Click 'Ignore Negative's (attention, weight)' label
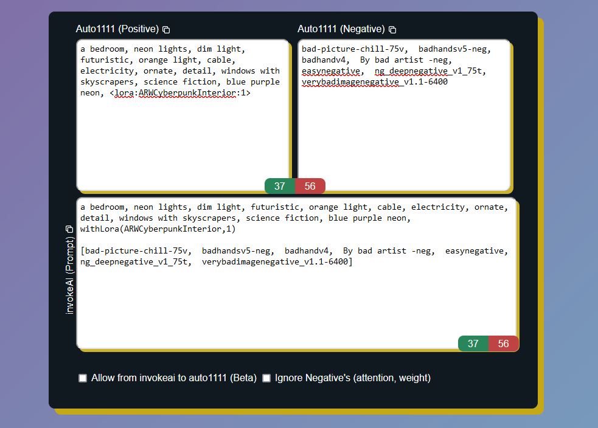This screenshot has width=598, height=428. 353,378
